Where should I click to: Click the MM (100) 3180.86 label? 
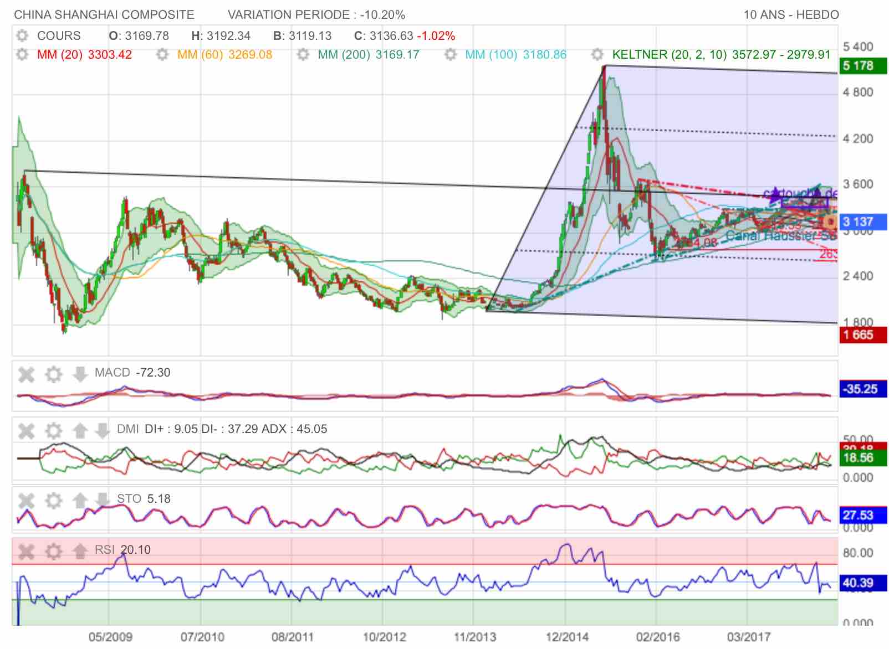coord(516,55)
